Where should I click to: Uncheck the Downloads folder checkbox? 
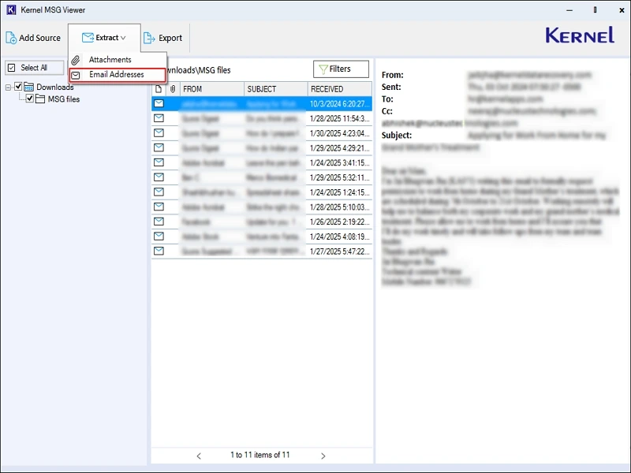[18, 87]
